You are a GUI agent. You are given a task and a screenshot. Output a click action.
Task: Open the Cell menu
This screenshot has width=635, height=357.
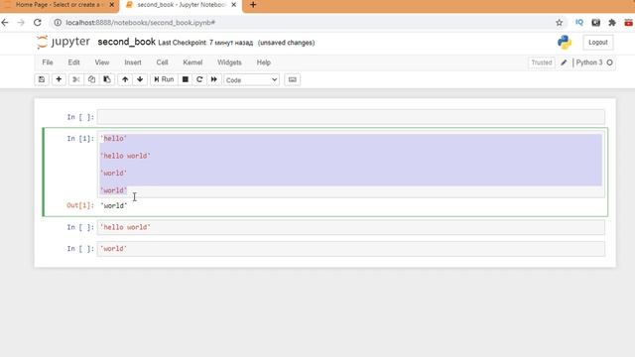[x=162, y=62]
